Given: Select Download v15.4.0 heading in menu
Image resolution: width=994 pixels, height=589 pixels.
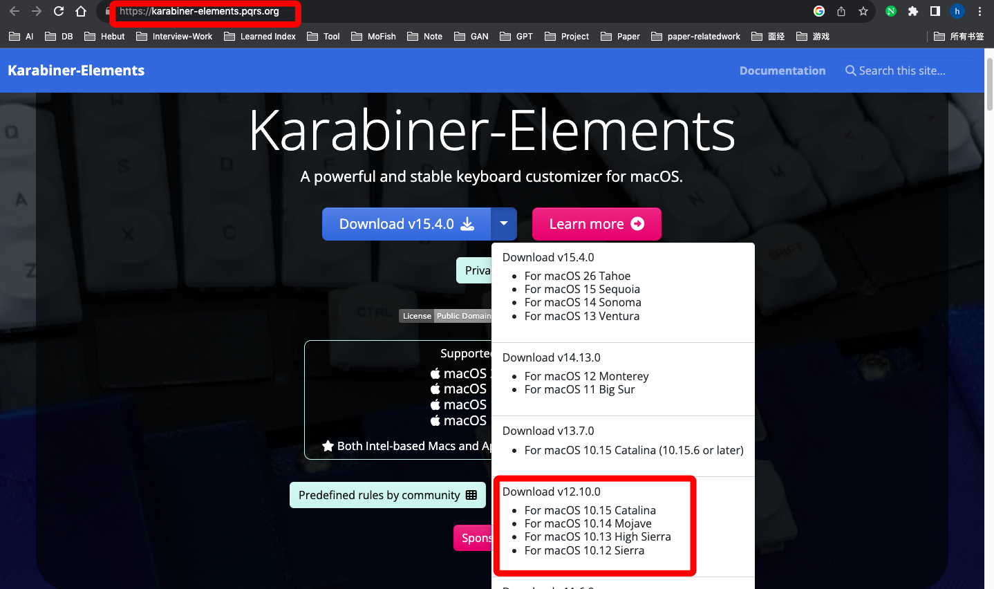Looking at the screenshot, I should (x=548, y=257).
